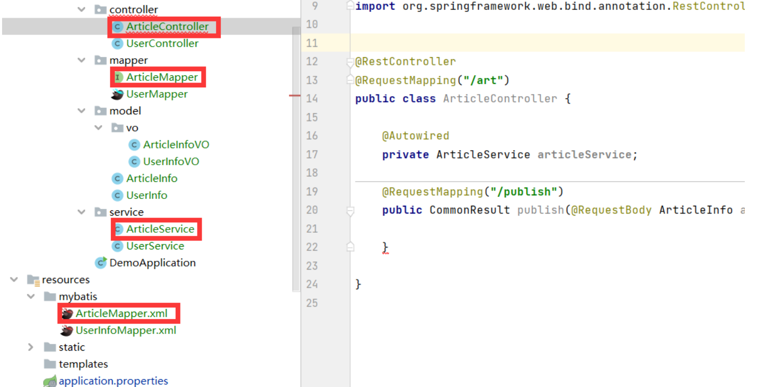Click the resources folder icon

[x=33, y=280]
